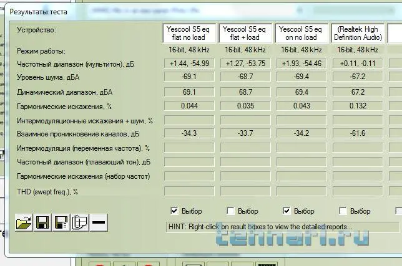The height and width of the screenshot is (266, 402).
Task: Click the minus icon button to remove results
Action: click(x=99, y=222)
